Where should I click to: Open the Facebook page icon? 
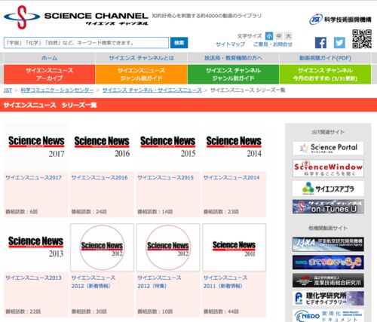click(320, 43)
